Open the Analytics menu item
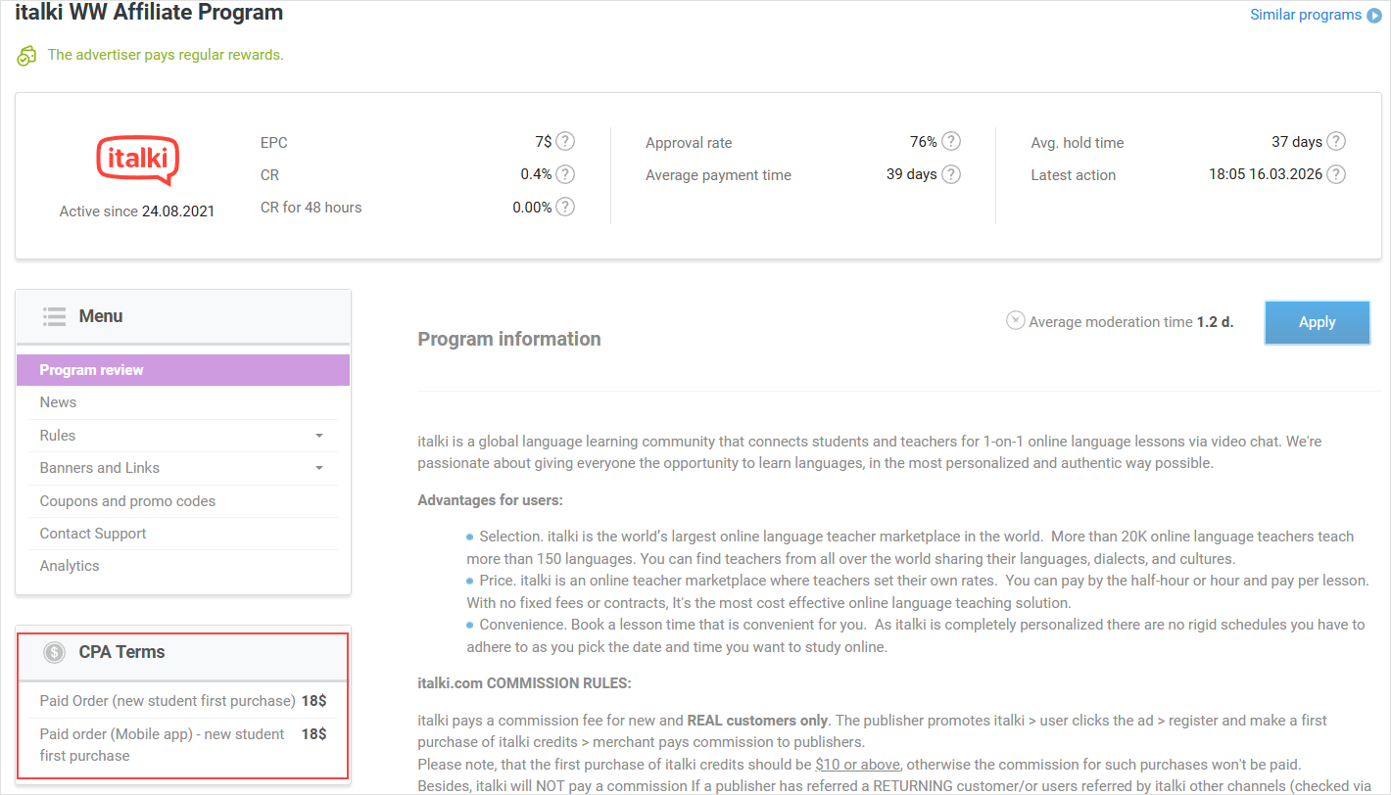 tap(70, 566)
